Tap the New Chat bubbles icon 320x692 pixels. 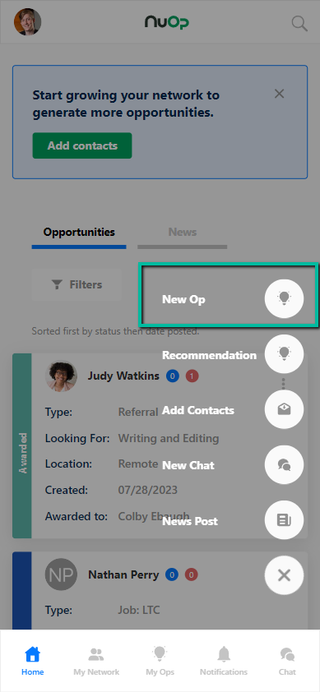pyautogui.click(x=284, y=464)
